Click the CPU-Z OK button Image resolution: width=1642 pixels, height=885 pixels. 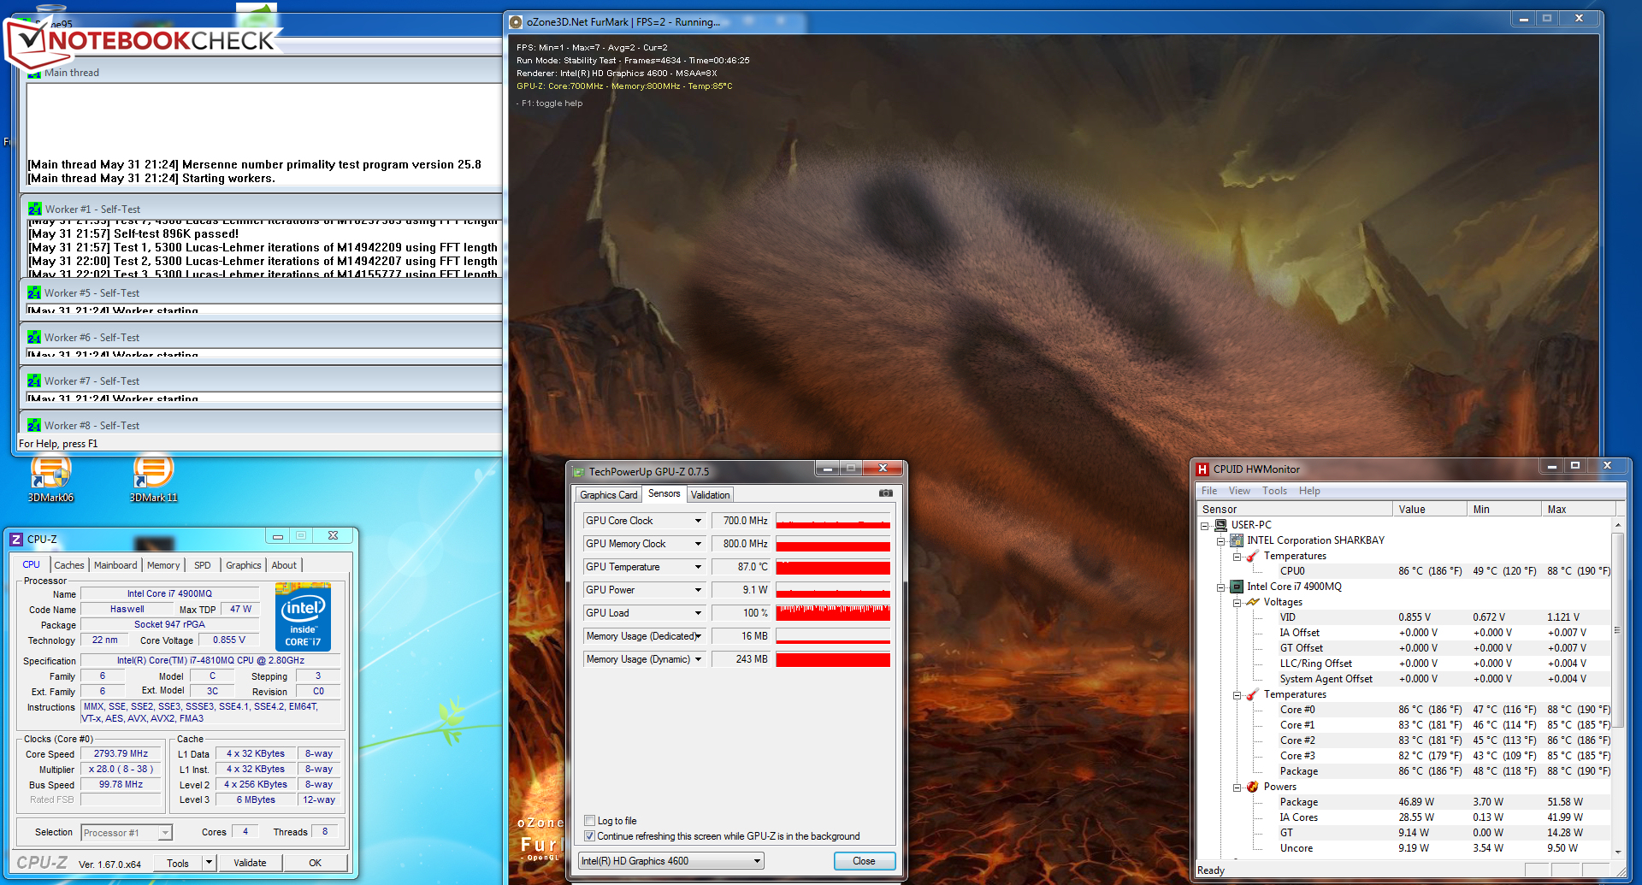316,863
